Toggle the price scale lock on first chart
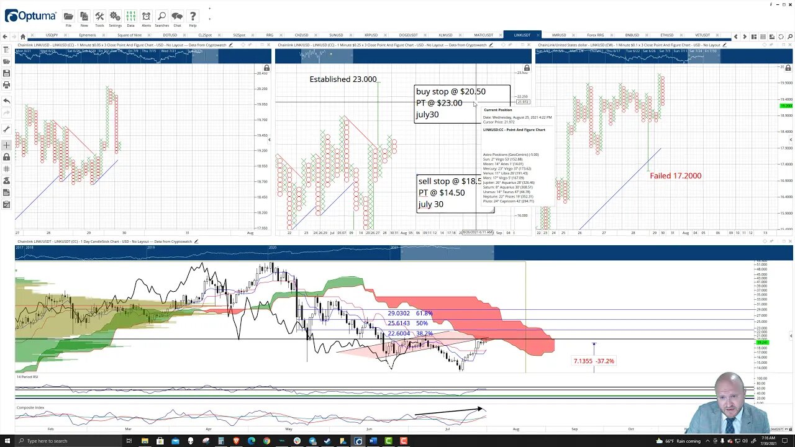This screenshot has height=447, width=795. click(266, 68)
